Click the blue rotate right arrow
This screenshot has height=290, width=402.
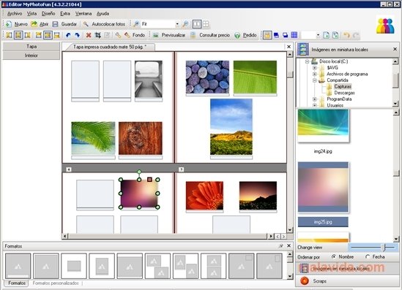click(77, 35)
